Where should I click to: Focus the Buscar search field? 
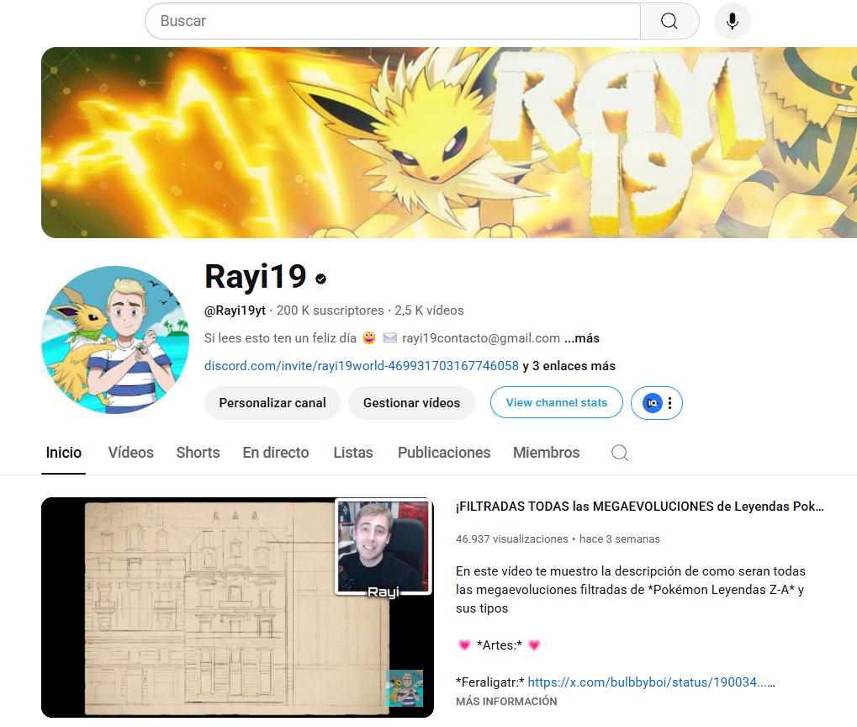[393, 21]
